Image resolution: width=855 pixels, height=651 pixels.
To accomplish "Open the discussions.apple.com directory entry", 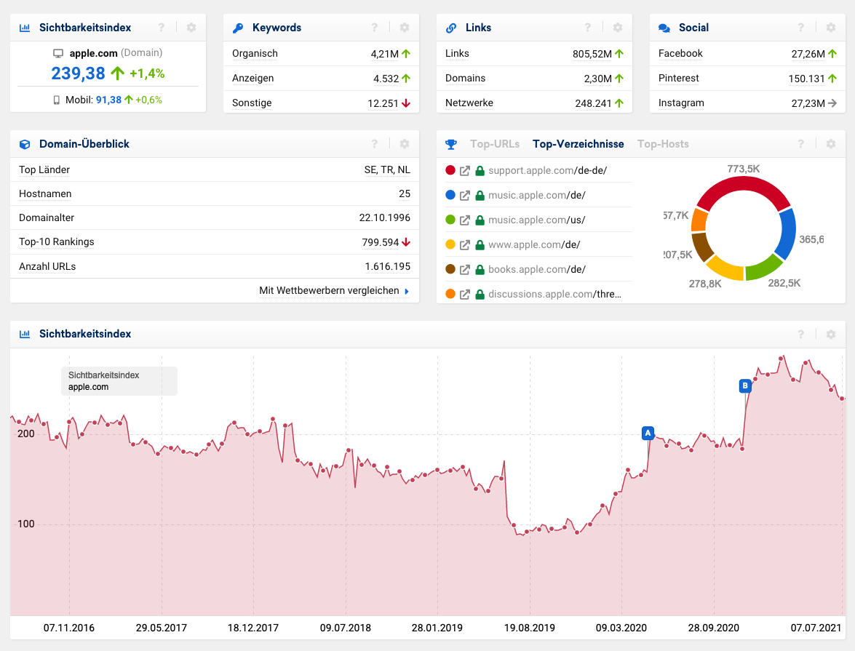I will 554,295.
